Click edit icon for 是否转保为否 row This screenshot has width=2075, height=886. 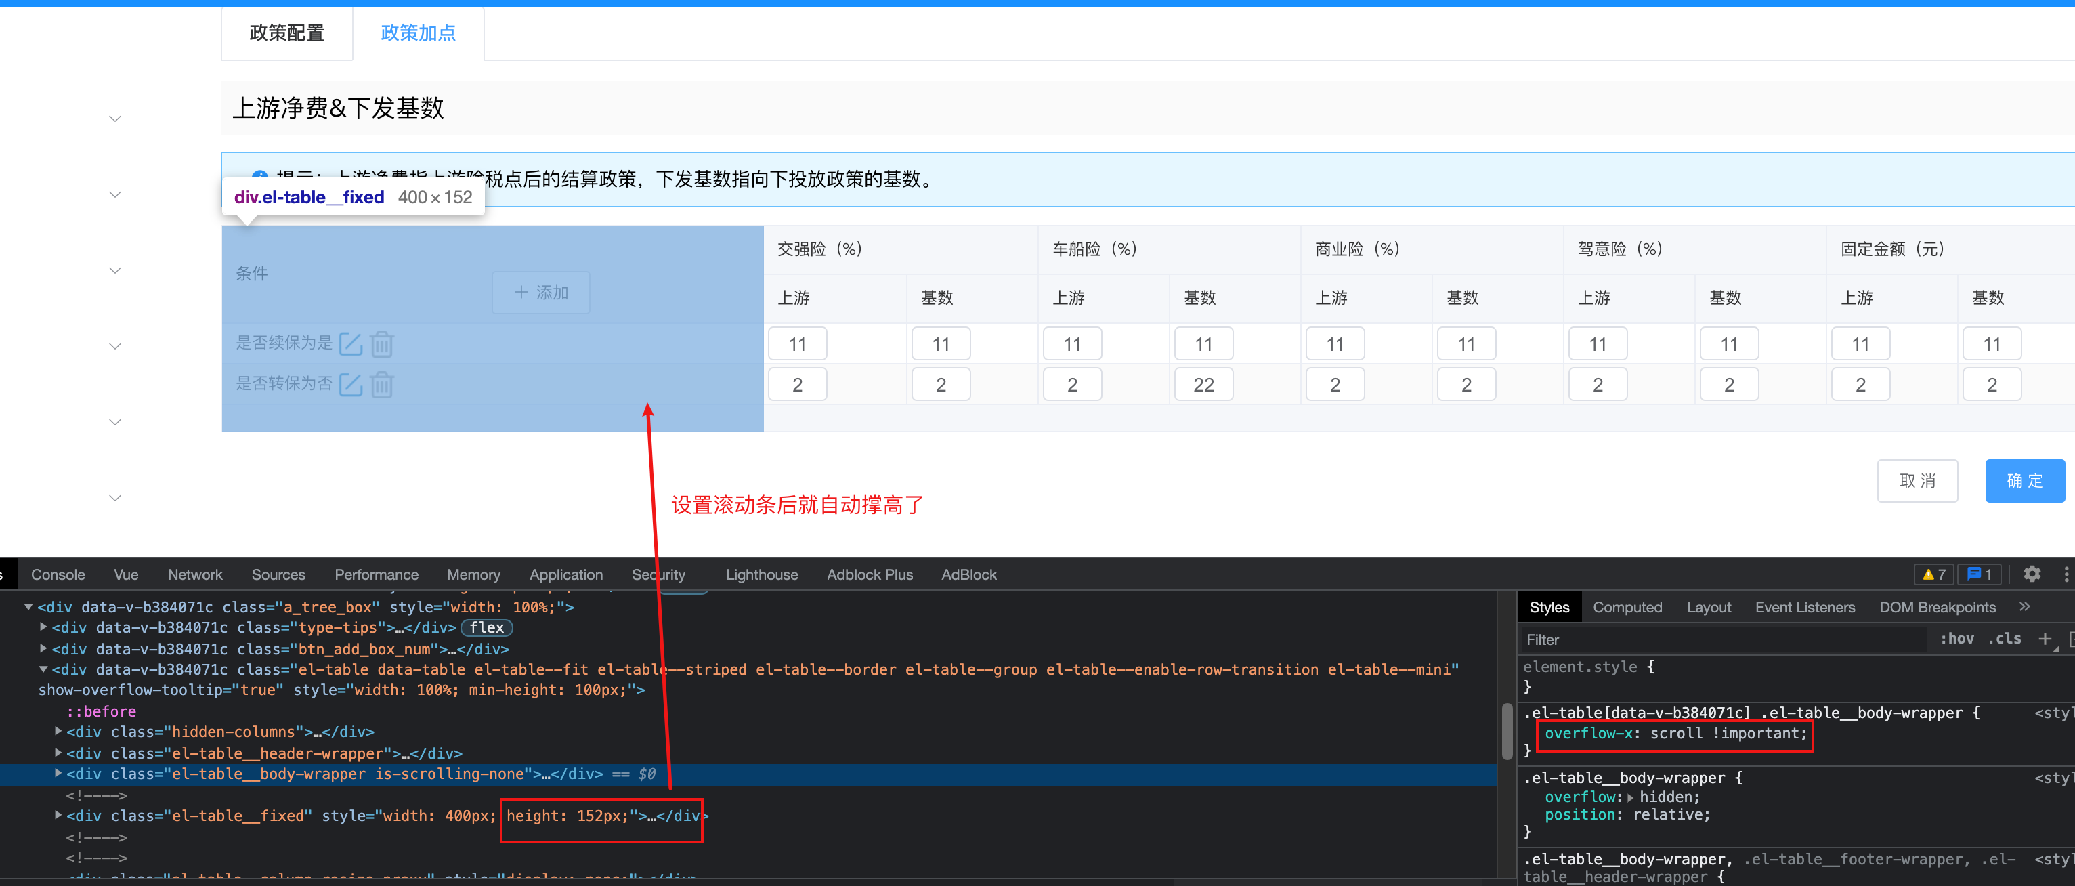point(350,384)
